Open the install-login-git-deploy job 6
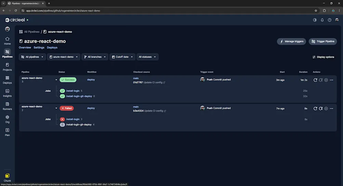 tap(79, 96)
